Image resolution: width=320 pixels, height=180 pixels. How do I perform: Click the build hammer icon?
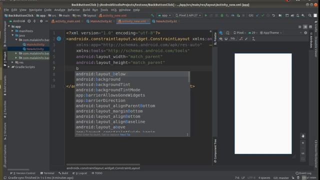click(x=152, y=15)
